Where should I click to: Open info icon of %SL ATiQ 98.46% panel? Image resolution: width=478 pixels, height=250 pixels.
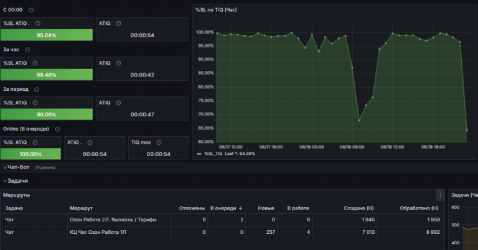pos(35,63)
